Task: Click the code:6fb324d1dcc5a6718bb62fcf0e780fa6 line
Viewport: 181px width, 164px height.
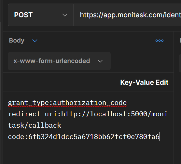Action: (x=84, y=137)
